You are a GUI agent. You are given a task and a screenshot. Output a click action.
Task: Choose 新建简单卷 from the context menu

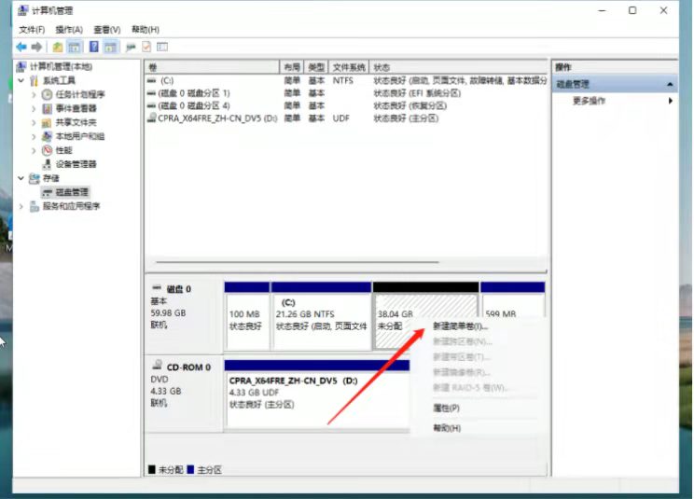pos(460,326)
